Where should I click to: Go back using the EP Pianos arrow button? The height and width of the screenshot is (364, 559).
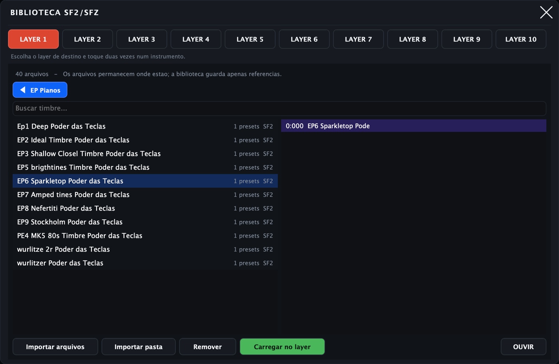click(40, 90)
